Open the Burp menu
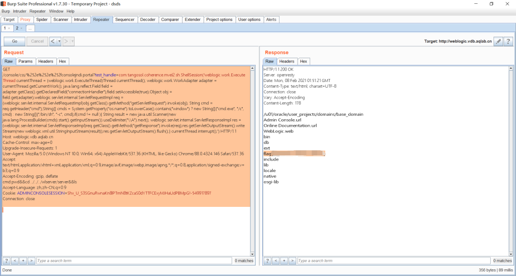The height and width of the screenshot is (276, 516). pos(6,11)
